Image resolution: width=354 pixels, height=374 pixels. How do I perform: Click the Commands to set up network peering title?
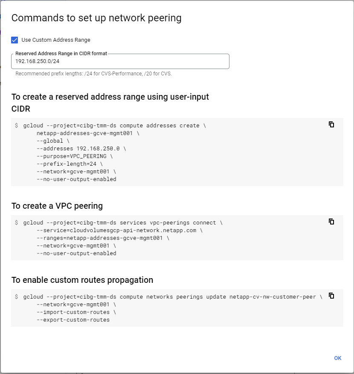pos(96,18)
